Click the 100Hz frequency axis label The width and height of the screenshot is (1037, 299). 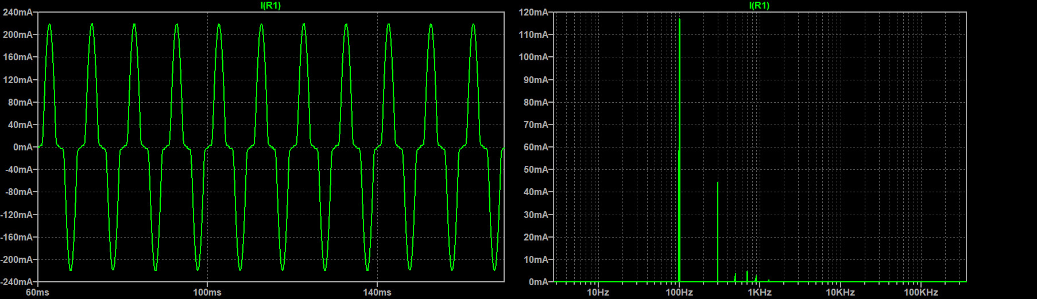(x=679, y=292)
